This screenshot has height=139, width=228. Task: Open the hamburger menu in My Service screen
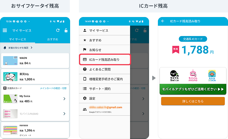point(5,30)
